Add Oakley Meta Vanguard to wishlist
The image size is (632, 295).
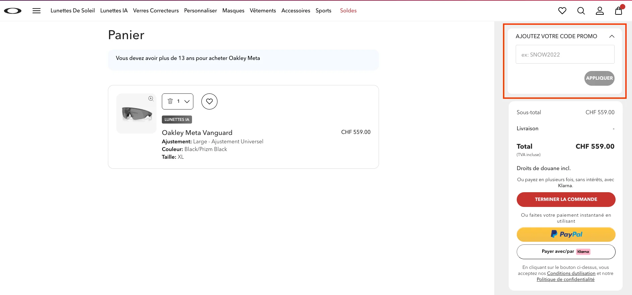(209, 101)
